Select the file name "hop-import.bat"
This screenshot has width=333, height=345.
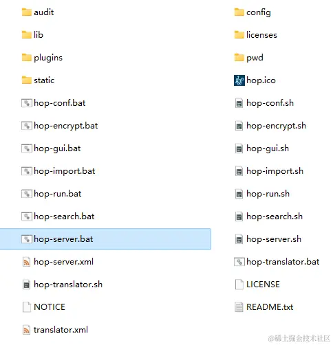(65, 171)
